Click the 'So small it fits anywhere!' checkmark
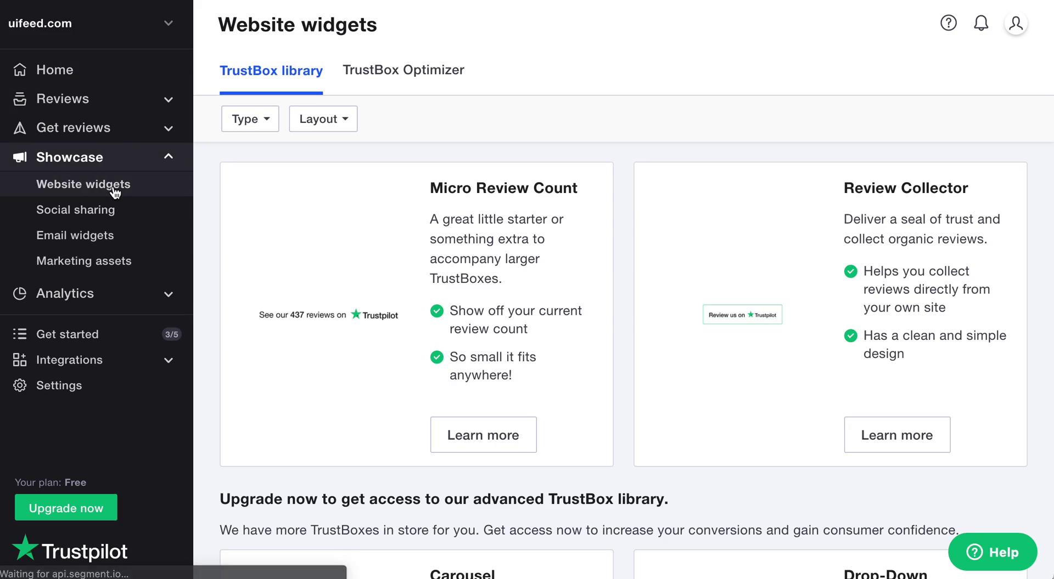The height and width of the screenshot is (579, 1054). coord(437,357)
